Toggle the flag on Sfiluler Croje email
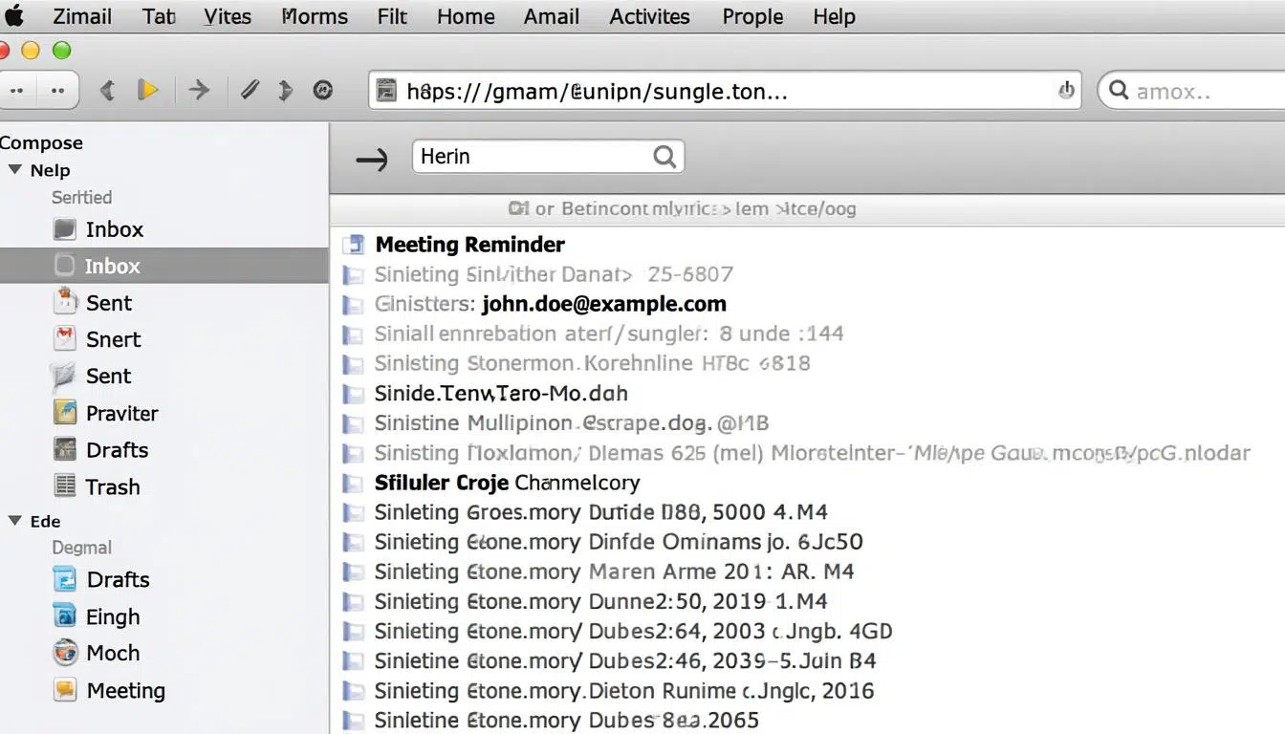Image resolution: width=1285 pixels, height=734 pixels. [354, 483]
